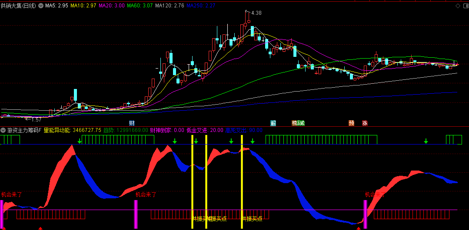This screenshot has width=469, height=230.
Task: Click the 涨 event marker icon
Action: click(x=365, y=123)
